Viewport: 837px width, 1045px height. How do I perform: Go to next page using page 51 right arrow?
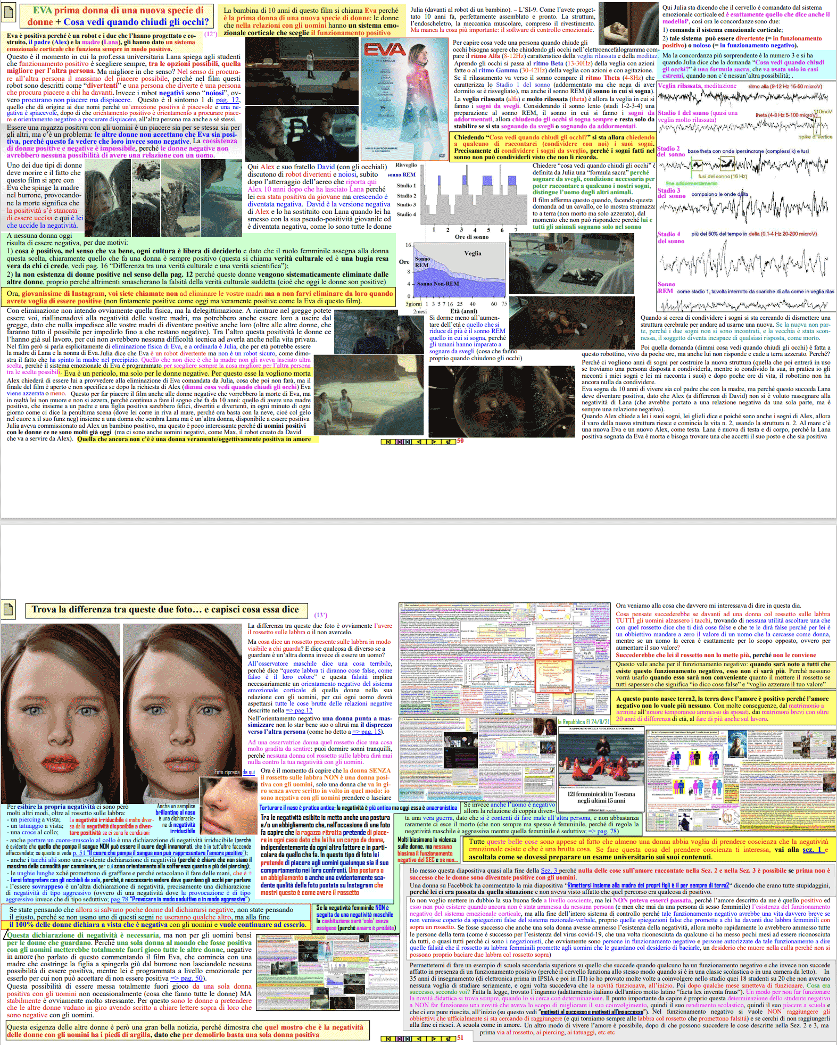(434, 1038)
